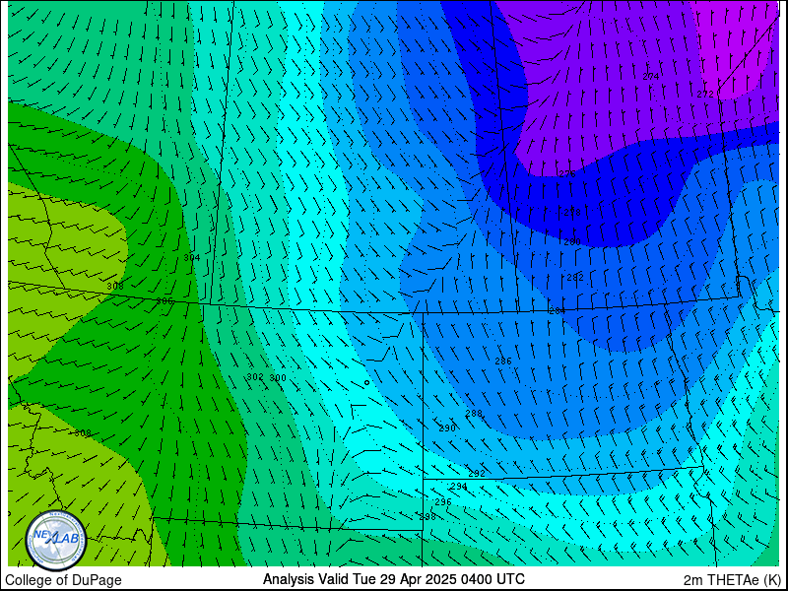Click the 2m THETAe (K) title
This screenshot has height=591, width=788.
pyautogui.click(x=733, y=580)
